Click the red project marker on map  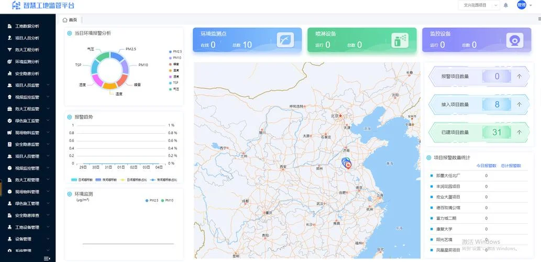point(349,166)
